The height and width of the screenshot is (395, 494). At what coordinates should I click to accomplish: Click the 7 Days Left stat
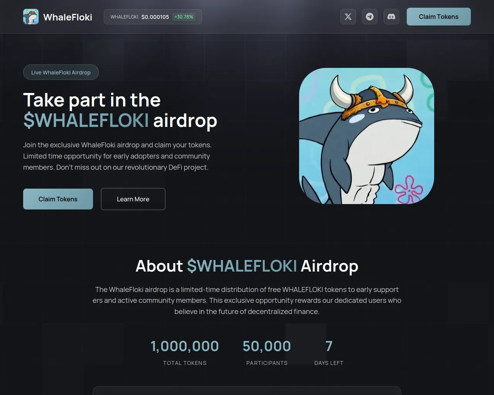click(x=329, y=352)
